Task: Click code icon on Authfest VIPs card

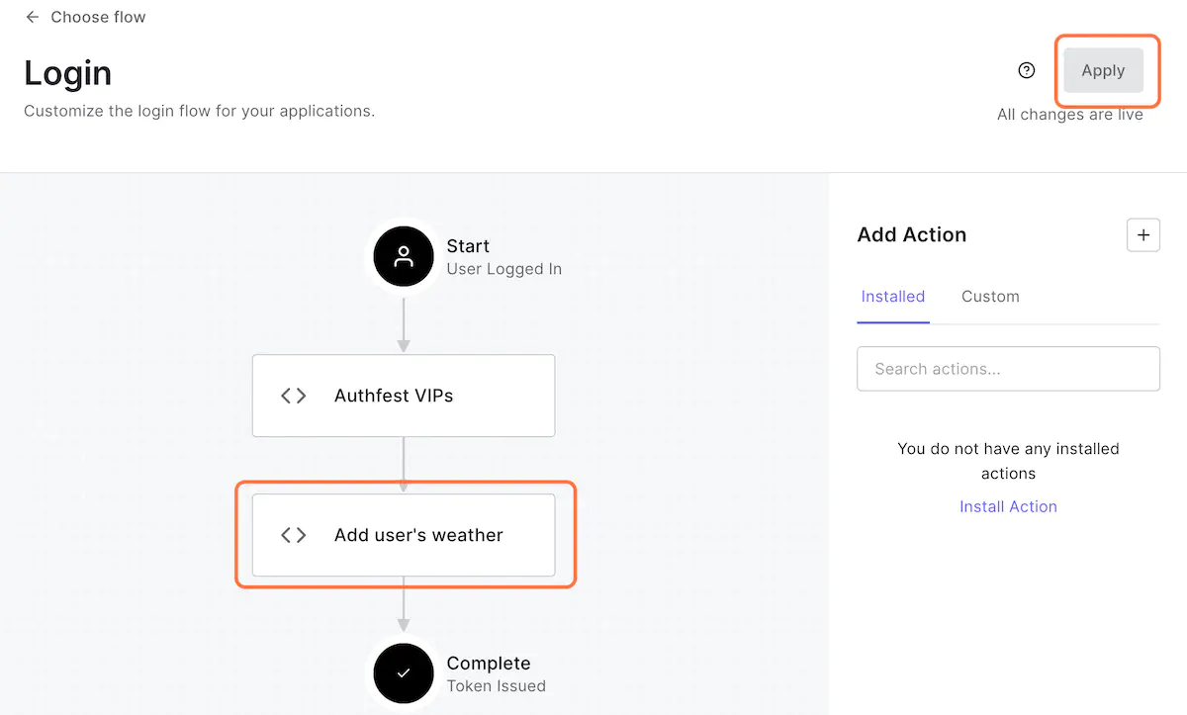Action: click(294, 396)
